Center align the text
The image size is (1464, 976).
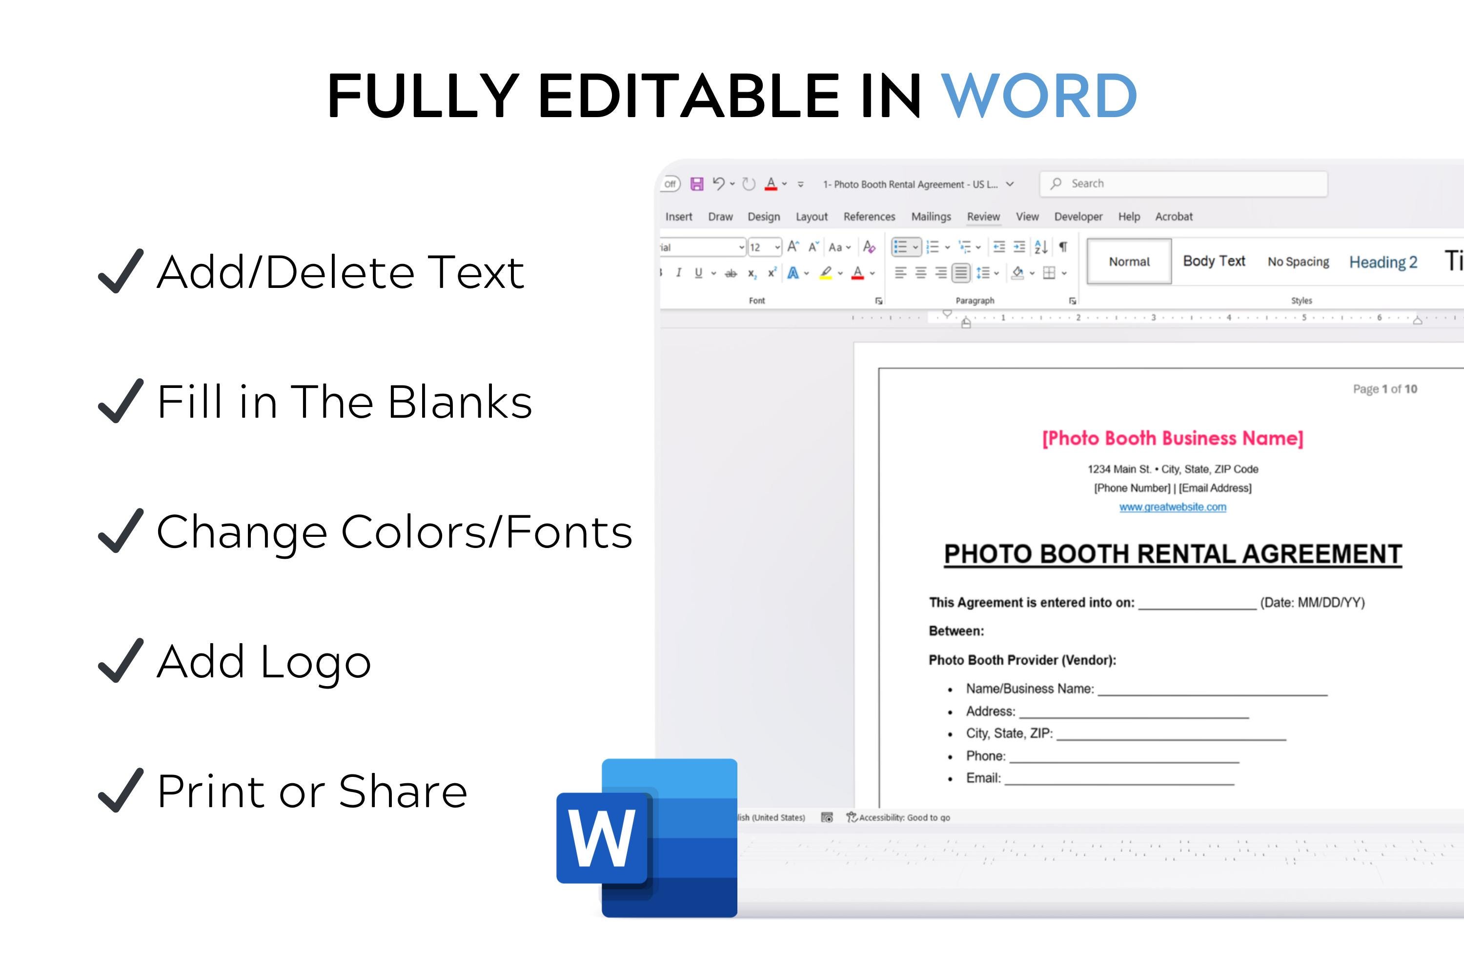coord(921,273)
